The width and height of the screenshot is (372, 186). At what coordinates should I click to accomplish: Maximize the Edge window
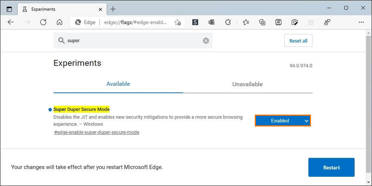346,8
